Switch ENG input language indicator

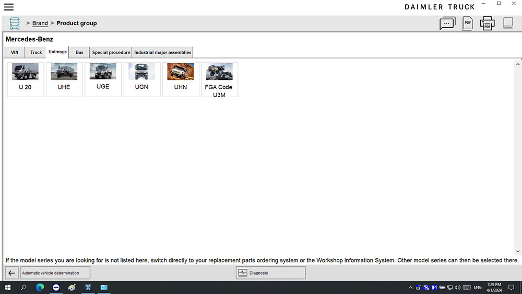tap(478, 288)
